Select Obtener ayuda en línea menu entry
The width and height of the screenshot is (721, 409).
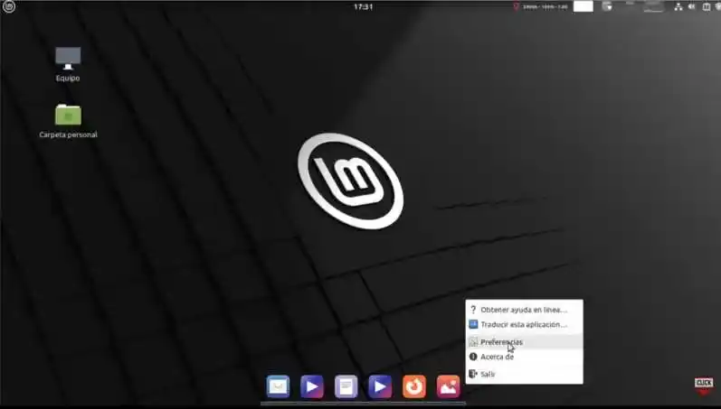(x=524, y=310)
